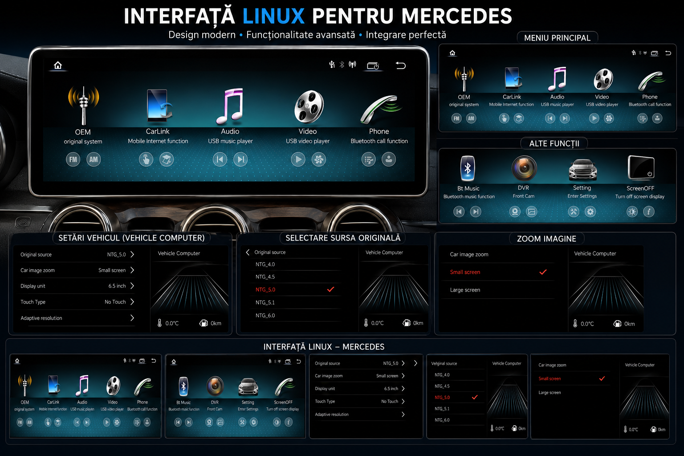Click play under Video on the large screen
Viewport: 684px width, 456px height.
(x=298, y=159)
